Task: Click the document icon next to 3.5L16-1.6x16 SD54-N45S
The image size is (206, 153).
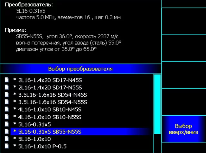Action: tap(6, 95)
